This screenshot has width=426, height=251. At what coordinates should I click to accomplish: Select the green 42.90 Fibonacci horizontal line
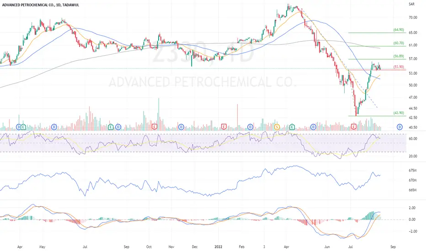point(377,116)
